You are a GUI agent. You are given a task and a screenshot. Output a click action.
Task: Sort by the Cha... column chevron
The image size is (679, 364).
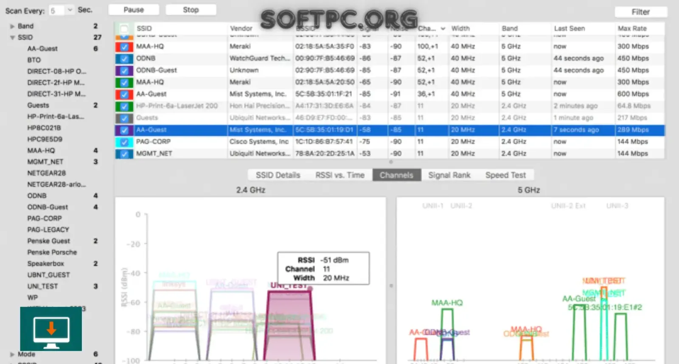[x=443, y=28]
